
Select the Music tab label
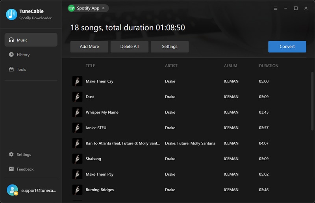coord(22,40)
